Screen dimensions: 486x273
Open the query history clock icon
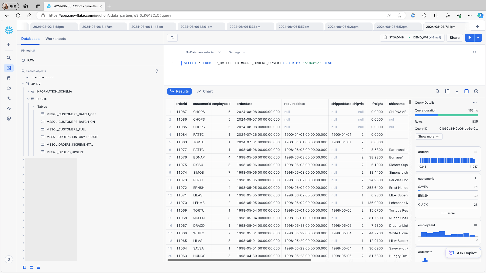[476, 91]
